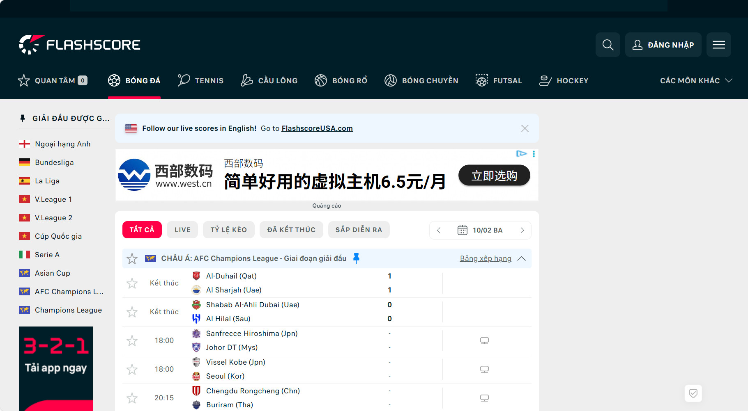Click the Đăng nhập login button
This screenshot has height=411, width=748.
663,45
